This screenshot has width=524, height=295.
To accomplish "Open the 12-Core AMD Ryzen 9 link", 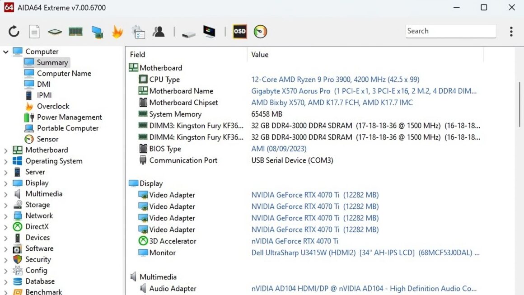I will tap(335, 80).
